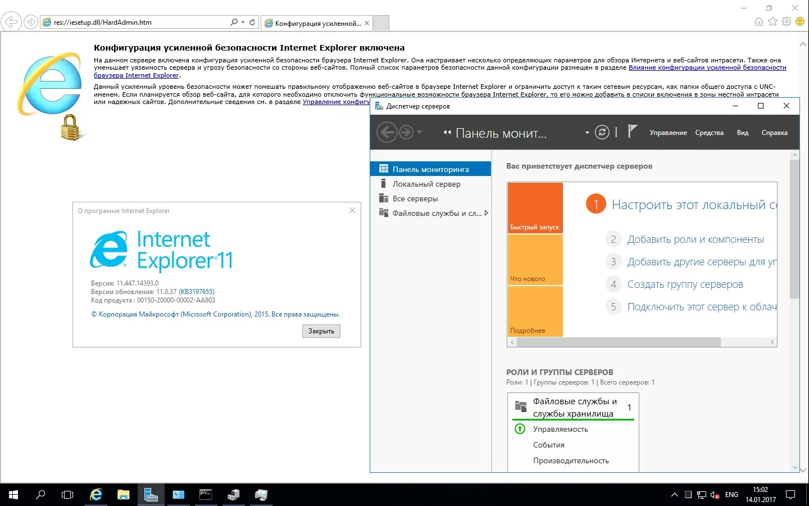Open 'События' in the role tile

[x=549, y=445]
